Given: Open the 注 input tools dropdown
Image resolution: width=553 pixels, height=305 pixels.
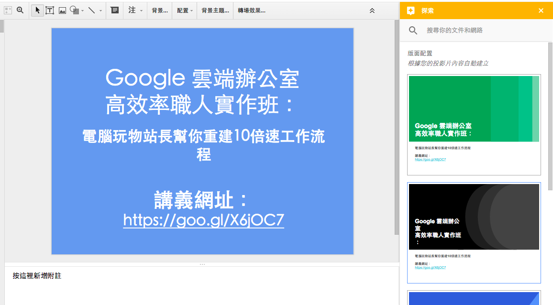Looking at the screenshot, I should click(135, 11).
